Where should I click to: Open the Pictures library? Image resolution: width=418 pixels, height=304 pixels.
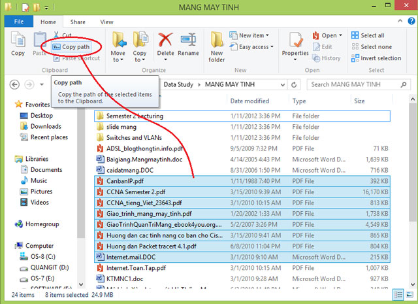[x=36, y=192]
